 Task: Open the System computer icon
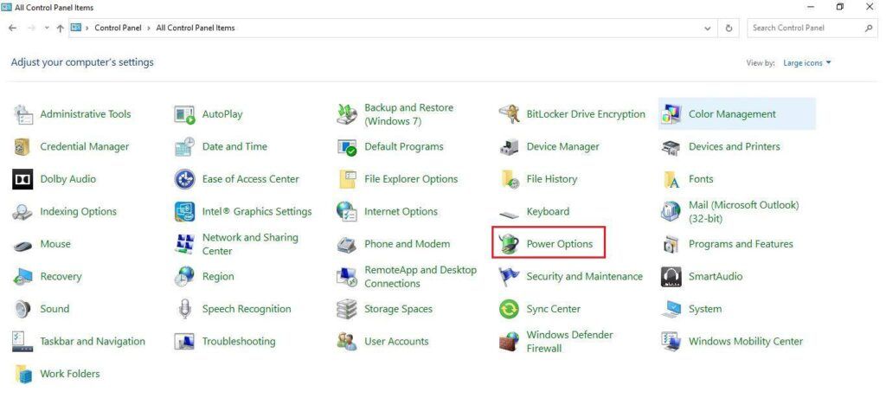coord(671,309)
